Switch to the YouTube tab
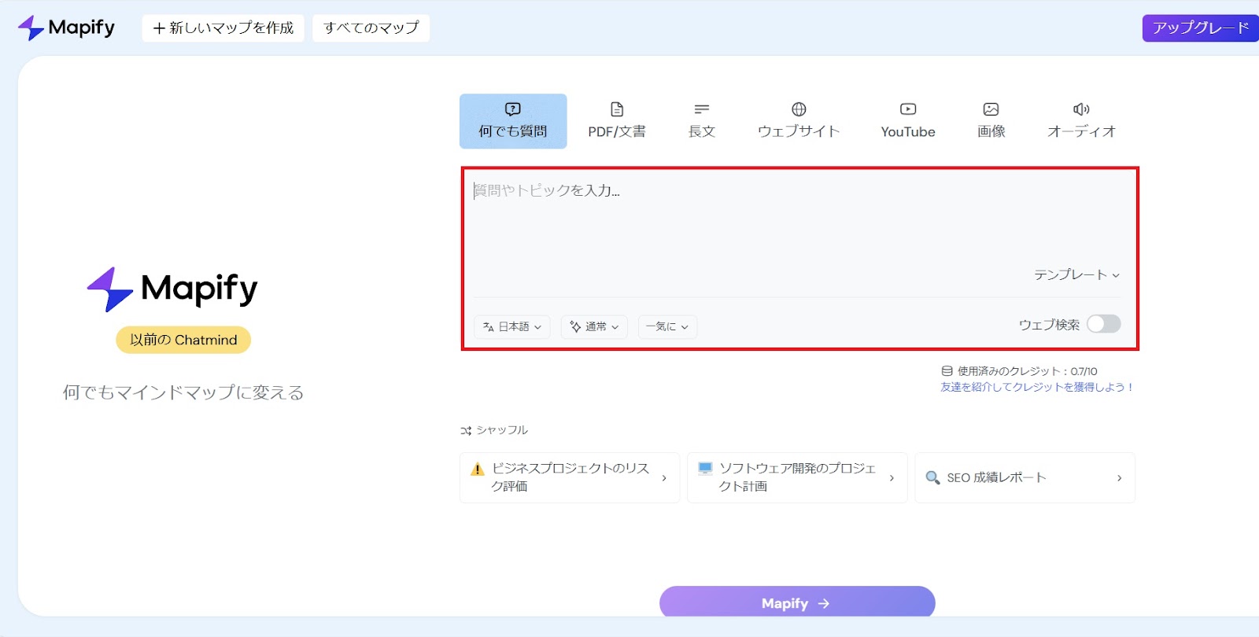This screenshot has height=637, width=1259. click(908, 121)
